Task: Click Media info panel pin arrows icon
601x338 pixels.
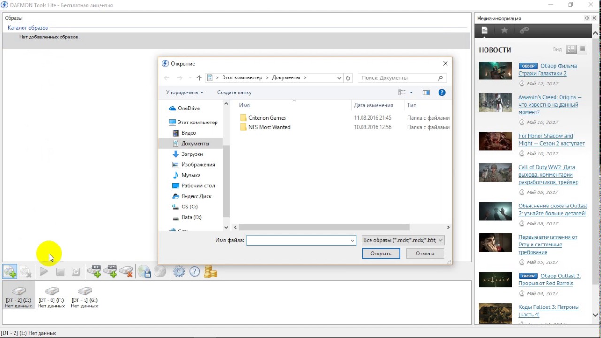Action: point(586,18)
